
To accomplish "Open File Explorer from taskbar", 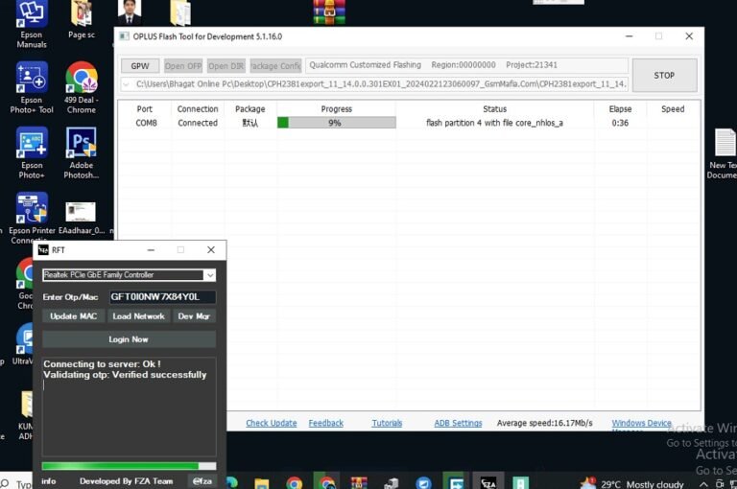I will 261,483.
